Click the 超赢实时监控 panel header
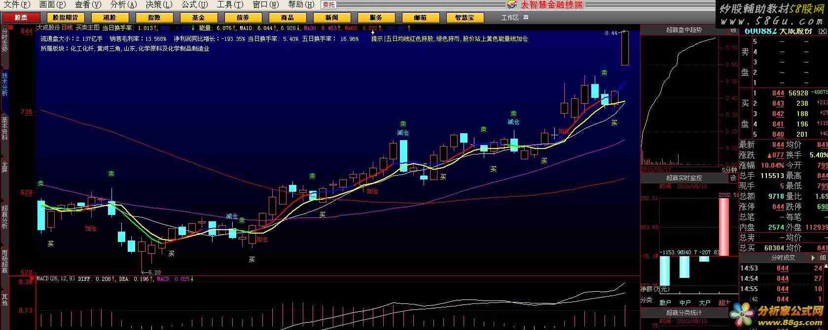Image resolution: width=828 pixels, height=330 pixels. (684, 178)
